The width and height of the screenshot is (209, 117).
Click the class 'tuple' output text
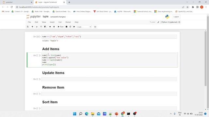(50, 41)
